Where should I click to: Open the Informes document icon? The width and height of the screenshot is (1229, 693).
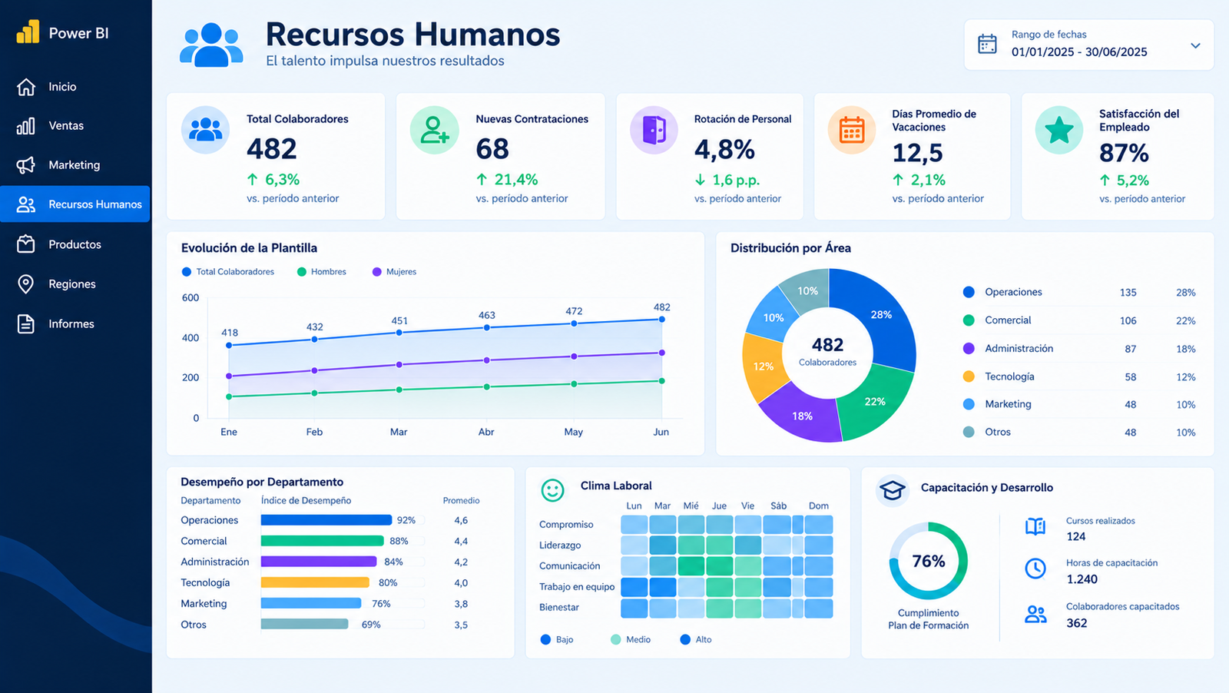tap(26, 323)
